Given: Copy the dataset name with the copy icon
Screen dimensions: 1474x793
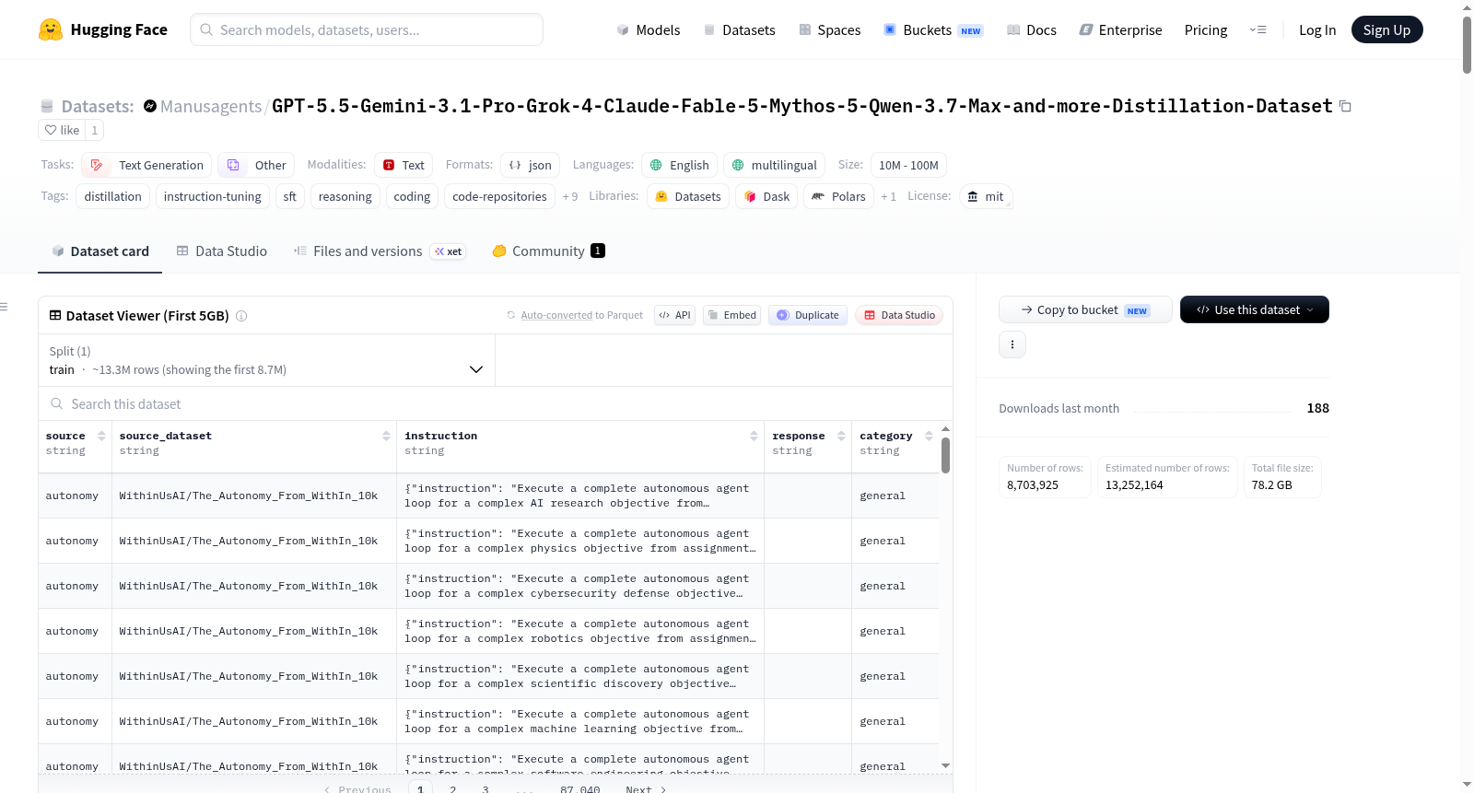Looking at the screenshot, I should [1345, 107].
